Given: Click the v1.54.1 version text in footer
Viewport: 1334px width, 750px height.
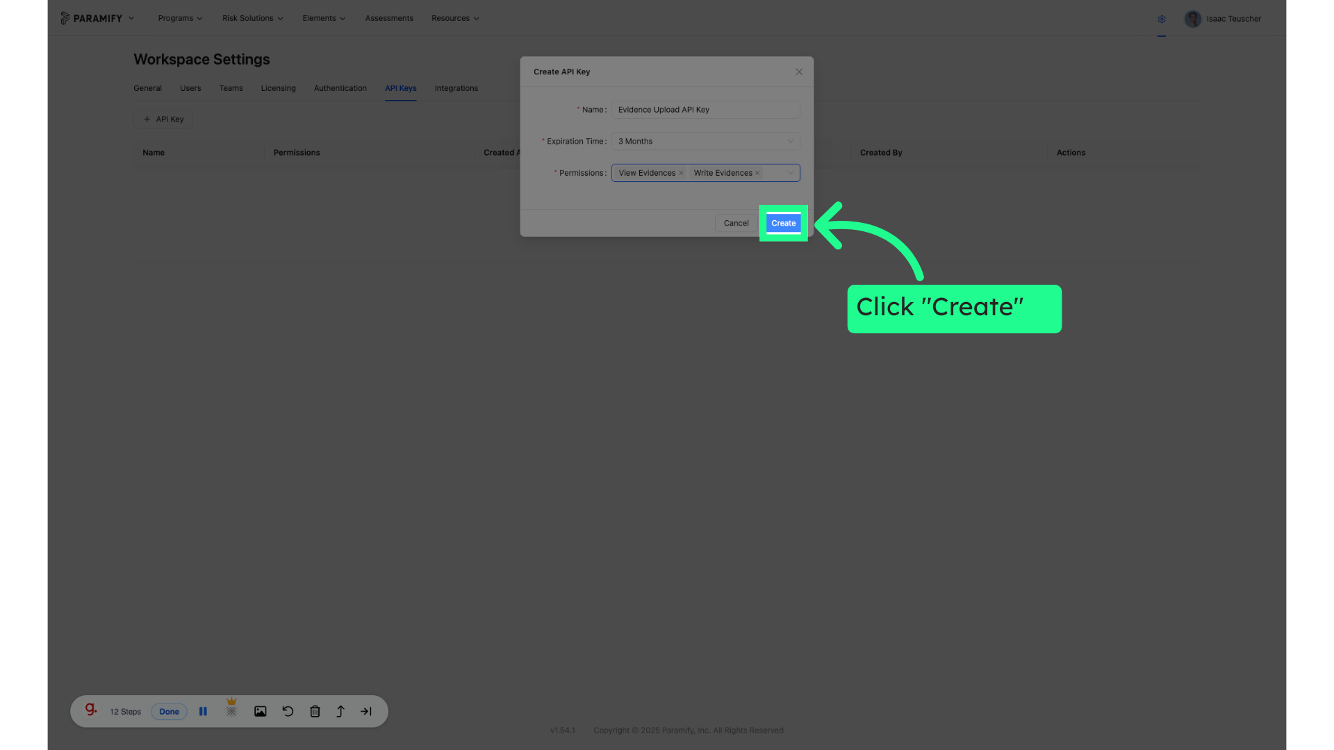Looking at the screenshot, I should [563, 731].
